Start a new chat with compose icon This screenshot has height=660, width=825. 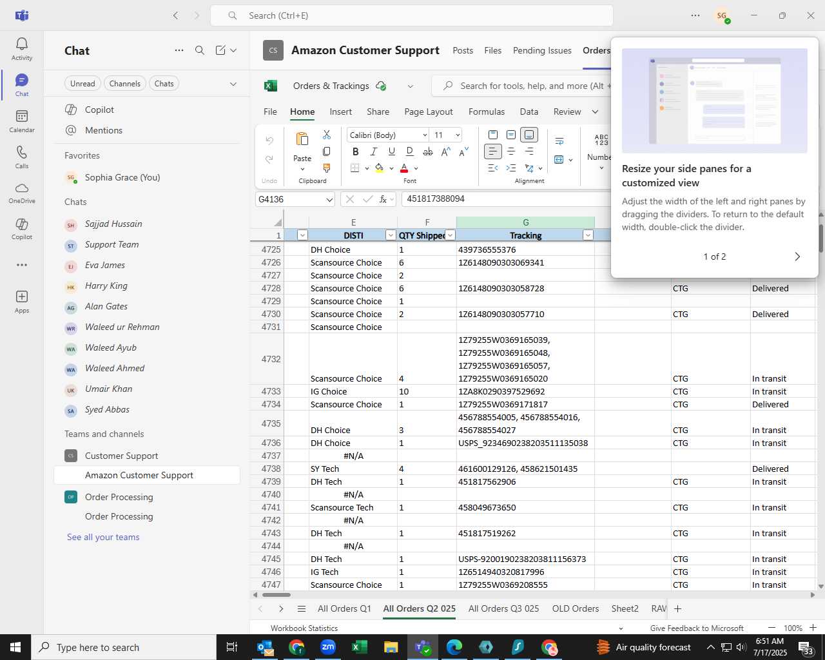[x=220, y=50]
